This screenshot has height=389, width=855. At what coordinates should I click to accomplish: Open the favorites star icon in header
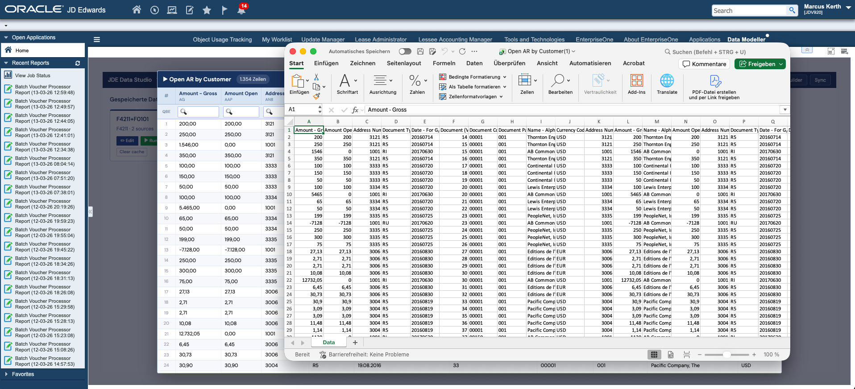(x=207, y=10)
